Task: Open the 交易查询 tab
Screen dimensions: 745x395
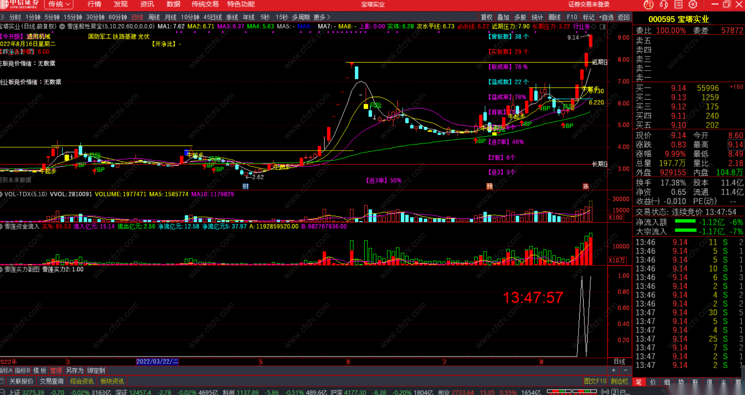Action: click(x=52, y=381)
